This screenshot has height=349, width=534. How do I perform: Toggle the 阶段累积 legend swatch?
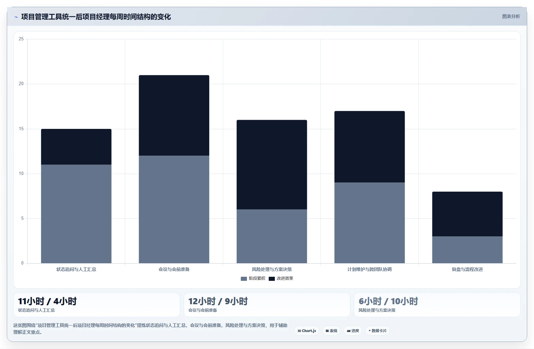click(x=244, y=278)
